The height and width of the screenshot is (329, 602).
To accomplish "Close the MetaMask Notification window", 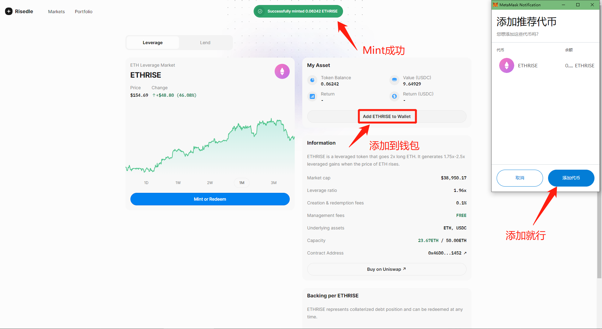I will (592, 5).
